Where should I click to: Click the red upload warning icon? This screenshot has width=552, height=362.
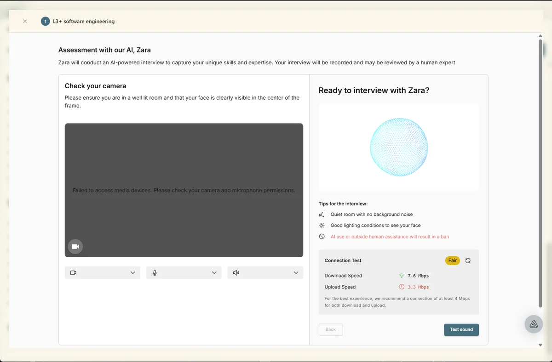(402, 287)
